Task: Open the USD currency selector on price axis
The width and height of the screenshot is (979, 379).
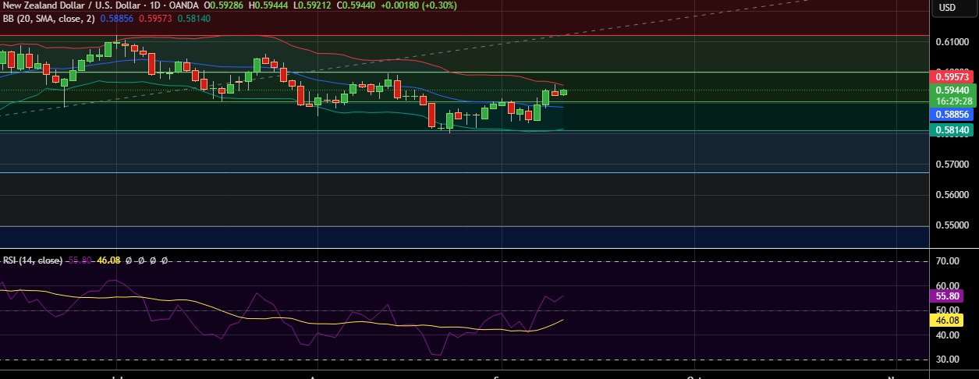Action: (x=947, y=7)
